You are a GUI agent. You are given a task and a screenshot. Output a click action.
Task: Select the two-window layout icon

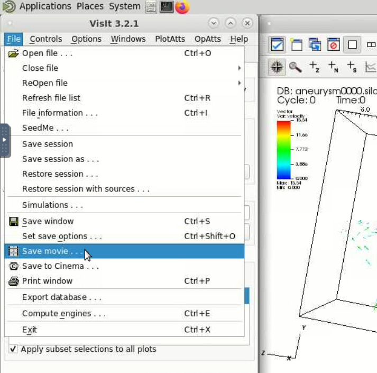click(x=371, y=45)
